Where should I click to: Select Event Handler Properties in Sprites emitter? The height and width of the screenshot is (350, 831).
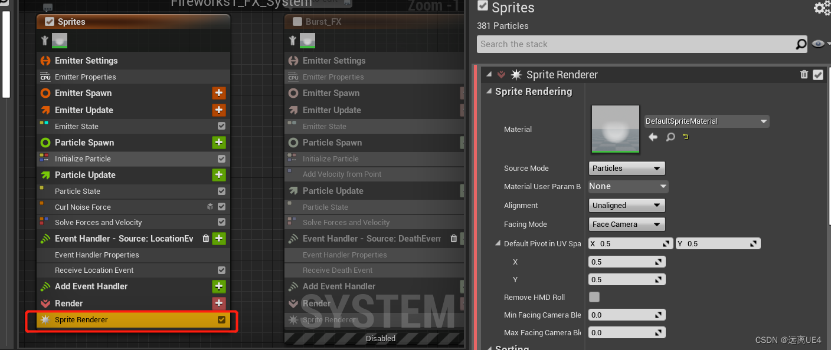(x=133, y=255)
